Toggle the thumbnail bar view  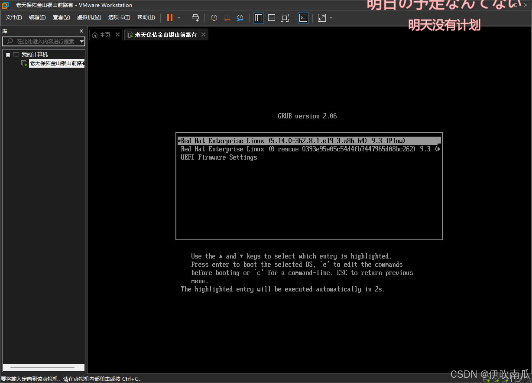point(272,18)
